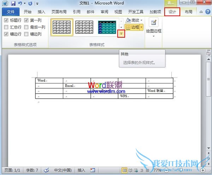The height and width of the screenshot is (175, 212).
Task: Expand the 其他 table styles gallery
Action: (x=121, y=34)
